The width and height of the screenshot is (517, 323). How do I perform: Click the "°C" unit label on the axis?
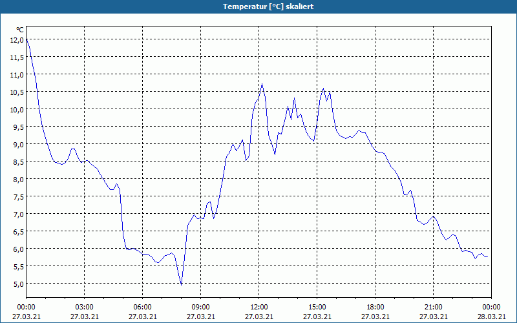(x=20, y=30)
